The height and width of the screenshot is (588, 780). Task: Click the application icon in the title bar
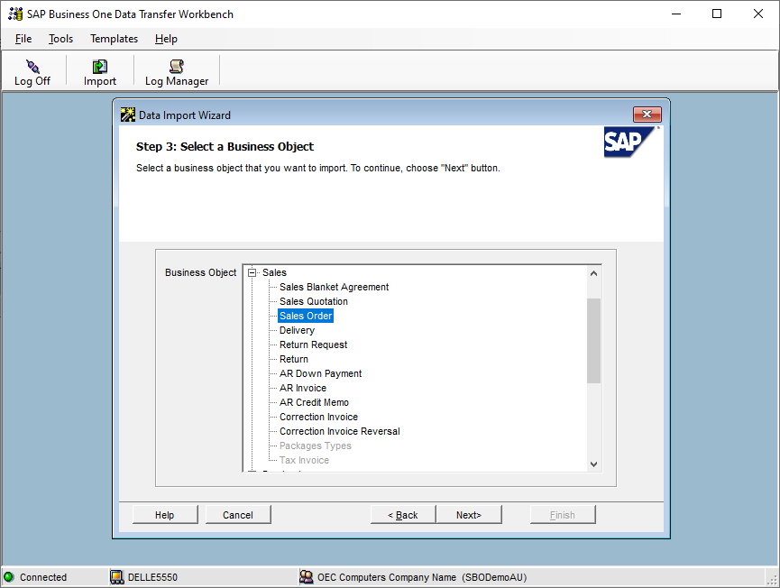click(15, 14)
